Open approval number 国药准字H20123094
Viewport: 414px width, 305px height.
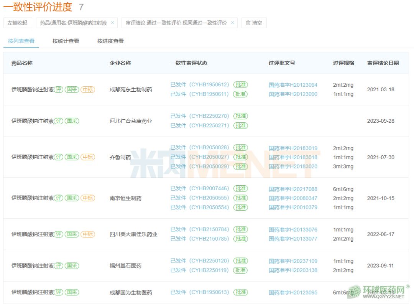tap(293, 85)
